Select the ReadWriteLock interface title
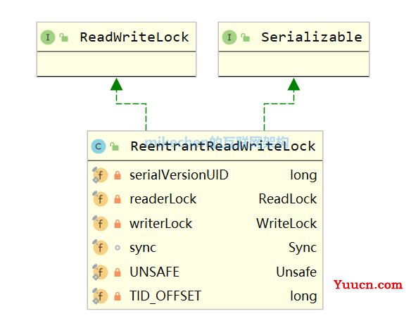The width and height of the screenshot is (411, 323). point(134,37)
